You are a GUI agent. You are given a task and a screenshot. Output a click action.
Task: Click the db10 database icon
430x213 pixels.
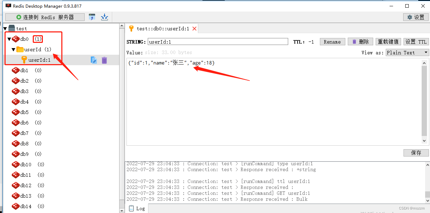(x=16, y=165)
